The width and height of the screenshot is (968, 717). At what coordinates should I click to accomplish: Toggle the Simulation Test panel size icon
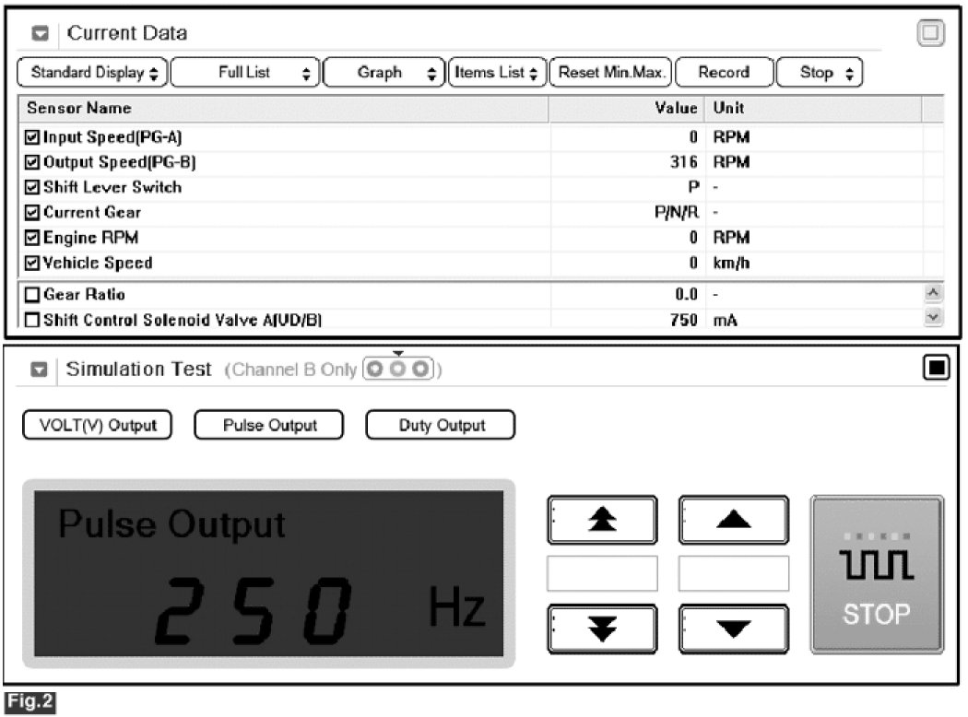[938, 368]
